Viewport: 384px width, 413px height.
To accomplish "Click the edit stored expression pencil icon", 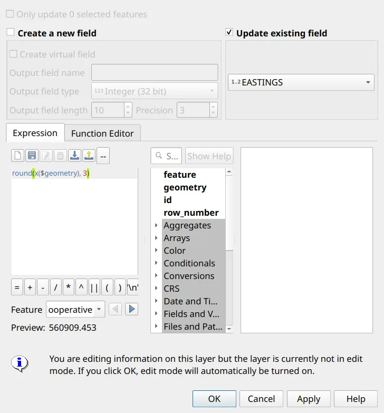I will tap(46, 156).
